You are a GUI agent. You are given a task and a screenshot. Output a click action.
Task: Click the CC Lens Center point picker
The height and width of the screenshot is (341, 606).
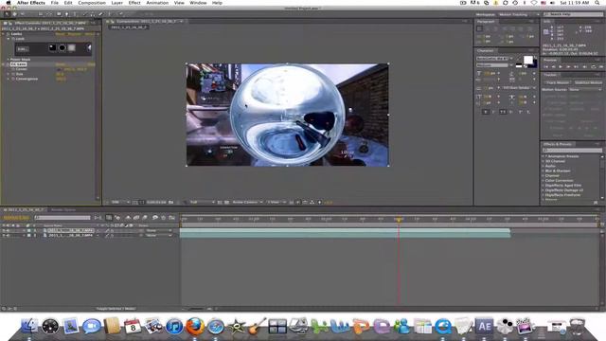point(59,69)
